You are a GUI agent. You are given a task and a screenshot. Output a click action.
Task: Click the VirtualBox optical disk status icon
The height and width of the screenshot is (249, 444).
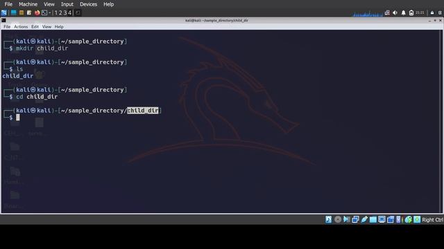pyautogui.click(x=338, y=219)
